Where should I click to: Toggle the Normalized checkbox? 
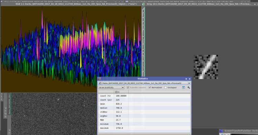(x=150, y=87)
